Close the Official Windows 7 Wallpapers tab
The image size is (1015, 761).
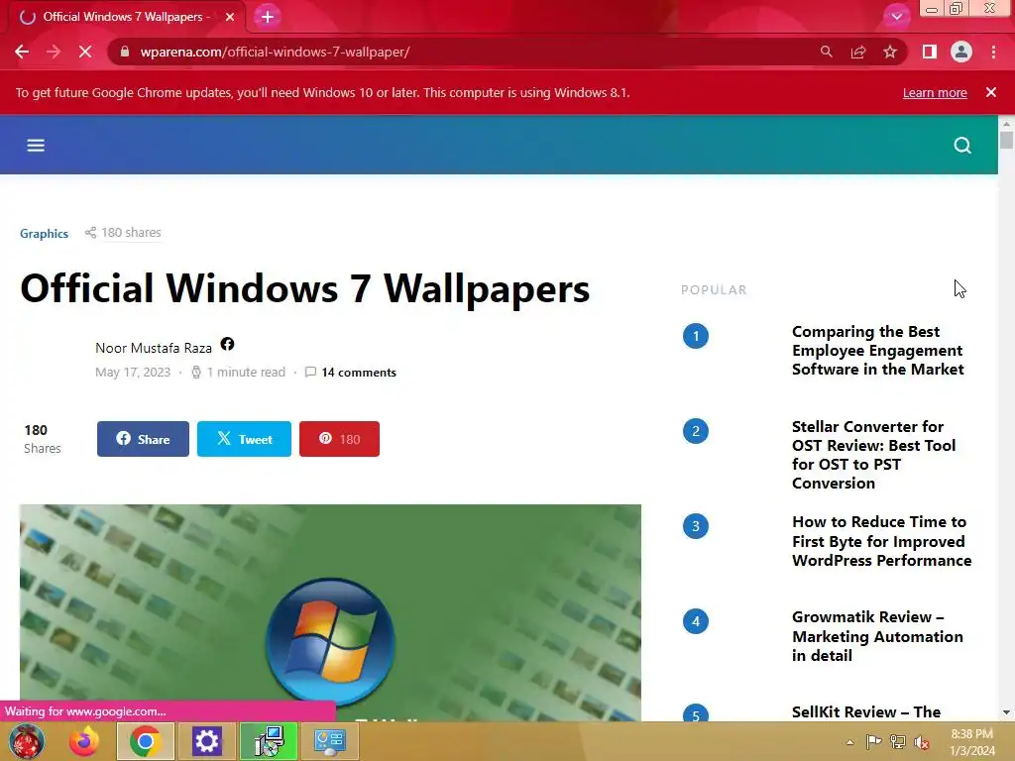[x=230, y=17]
